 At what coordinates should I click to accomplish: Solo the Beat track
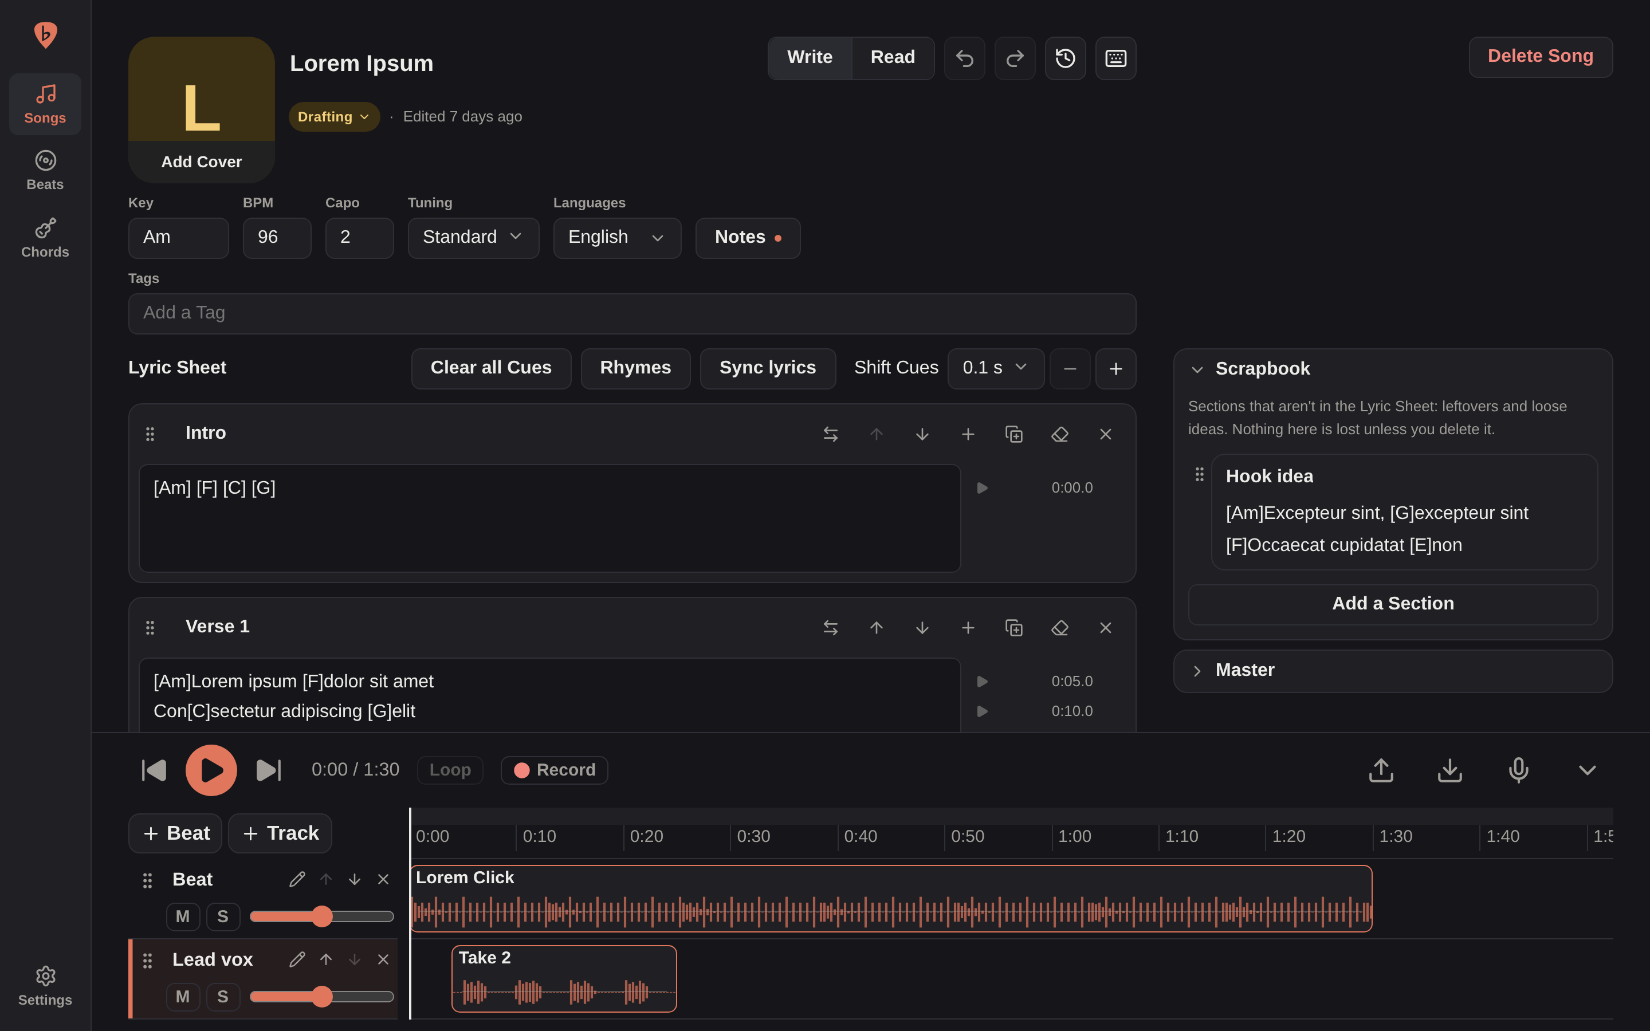[x=223, y=916]
